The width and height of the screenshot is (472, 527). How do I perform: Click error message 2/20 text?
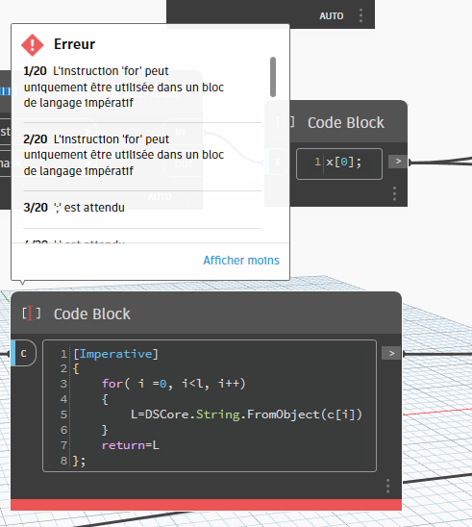pyautogui.click(x=124, y=155)
